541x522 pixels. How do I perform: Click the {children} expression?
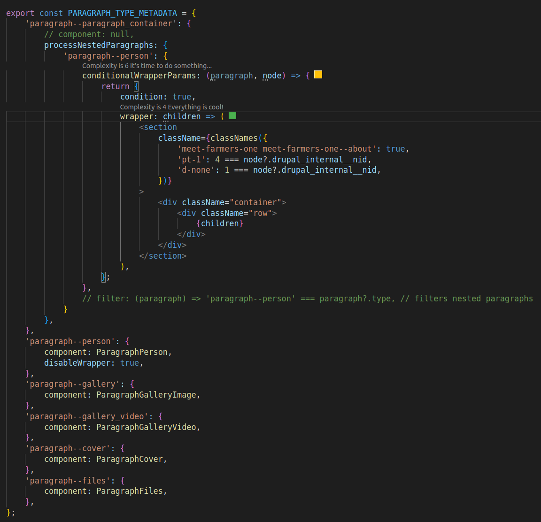click(x=220, y=223)
